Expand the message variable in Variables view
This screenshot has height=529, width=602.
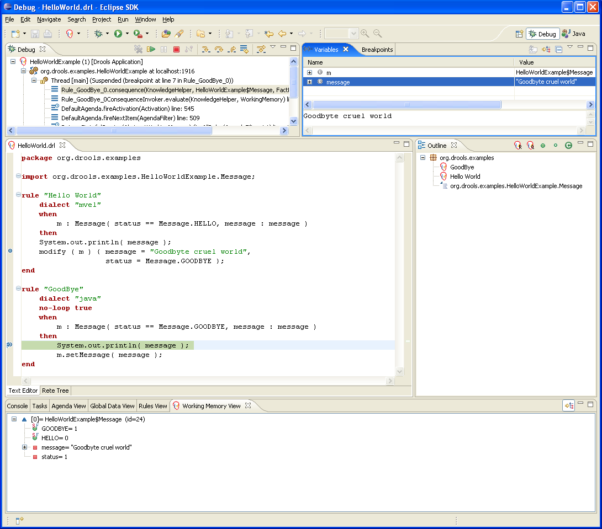click(310, 82)
